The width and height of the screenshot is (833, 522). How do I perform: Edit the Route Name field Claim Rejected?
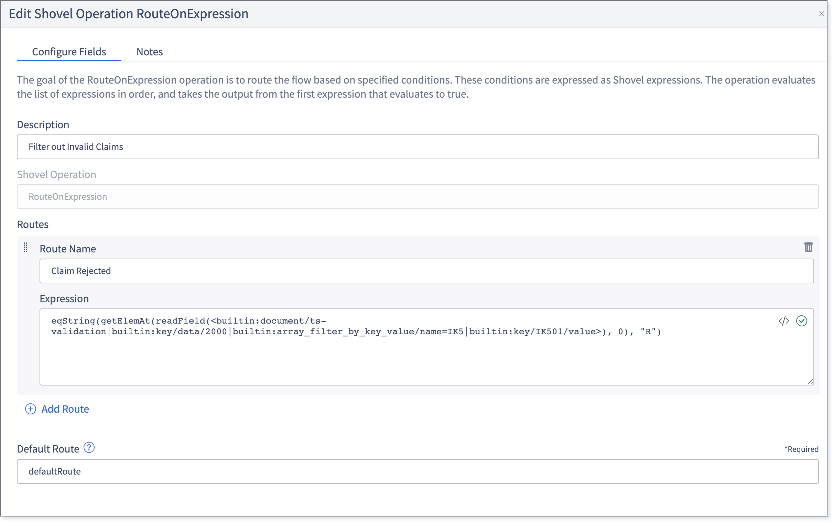click(x=427, y=271)
